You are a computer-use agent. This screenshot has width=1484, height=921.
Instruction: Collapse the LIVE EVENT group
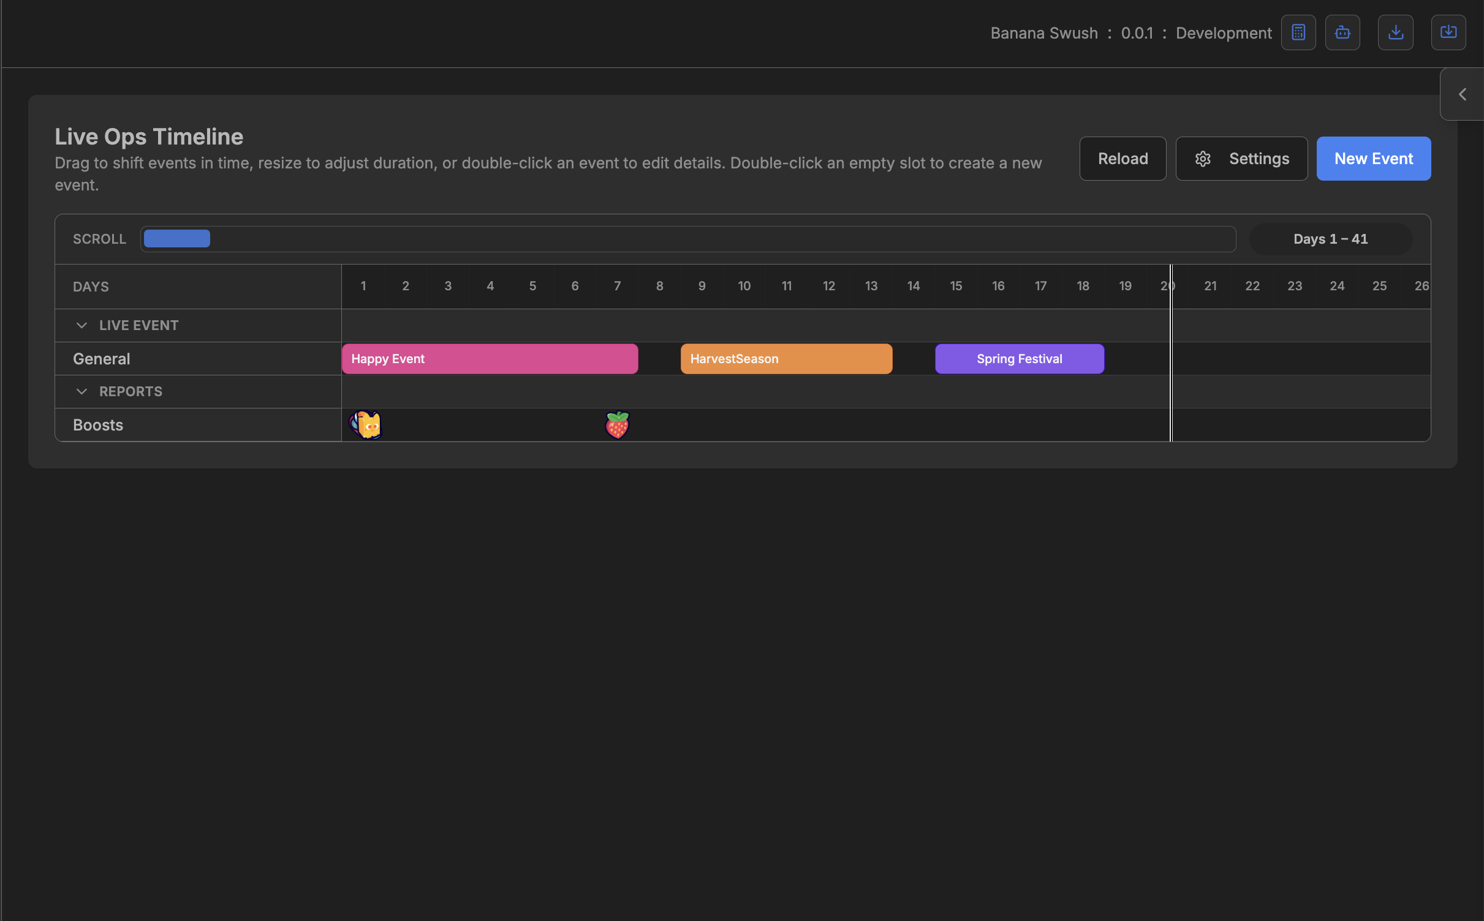pyautogui.click(x=81, y=325)
